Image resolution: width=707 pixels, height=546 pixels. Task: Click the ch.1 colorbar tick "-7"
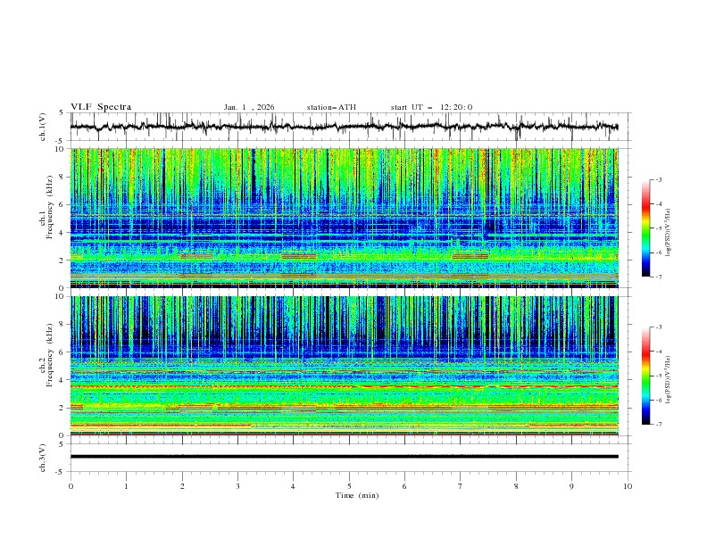click(658, 277)
